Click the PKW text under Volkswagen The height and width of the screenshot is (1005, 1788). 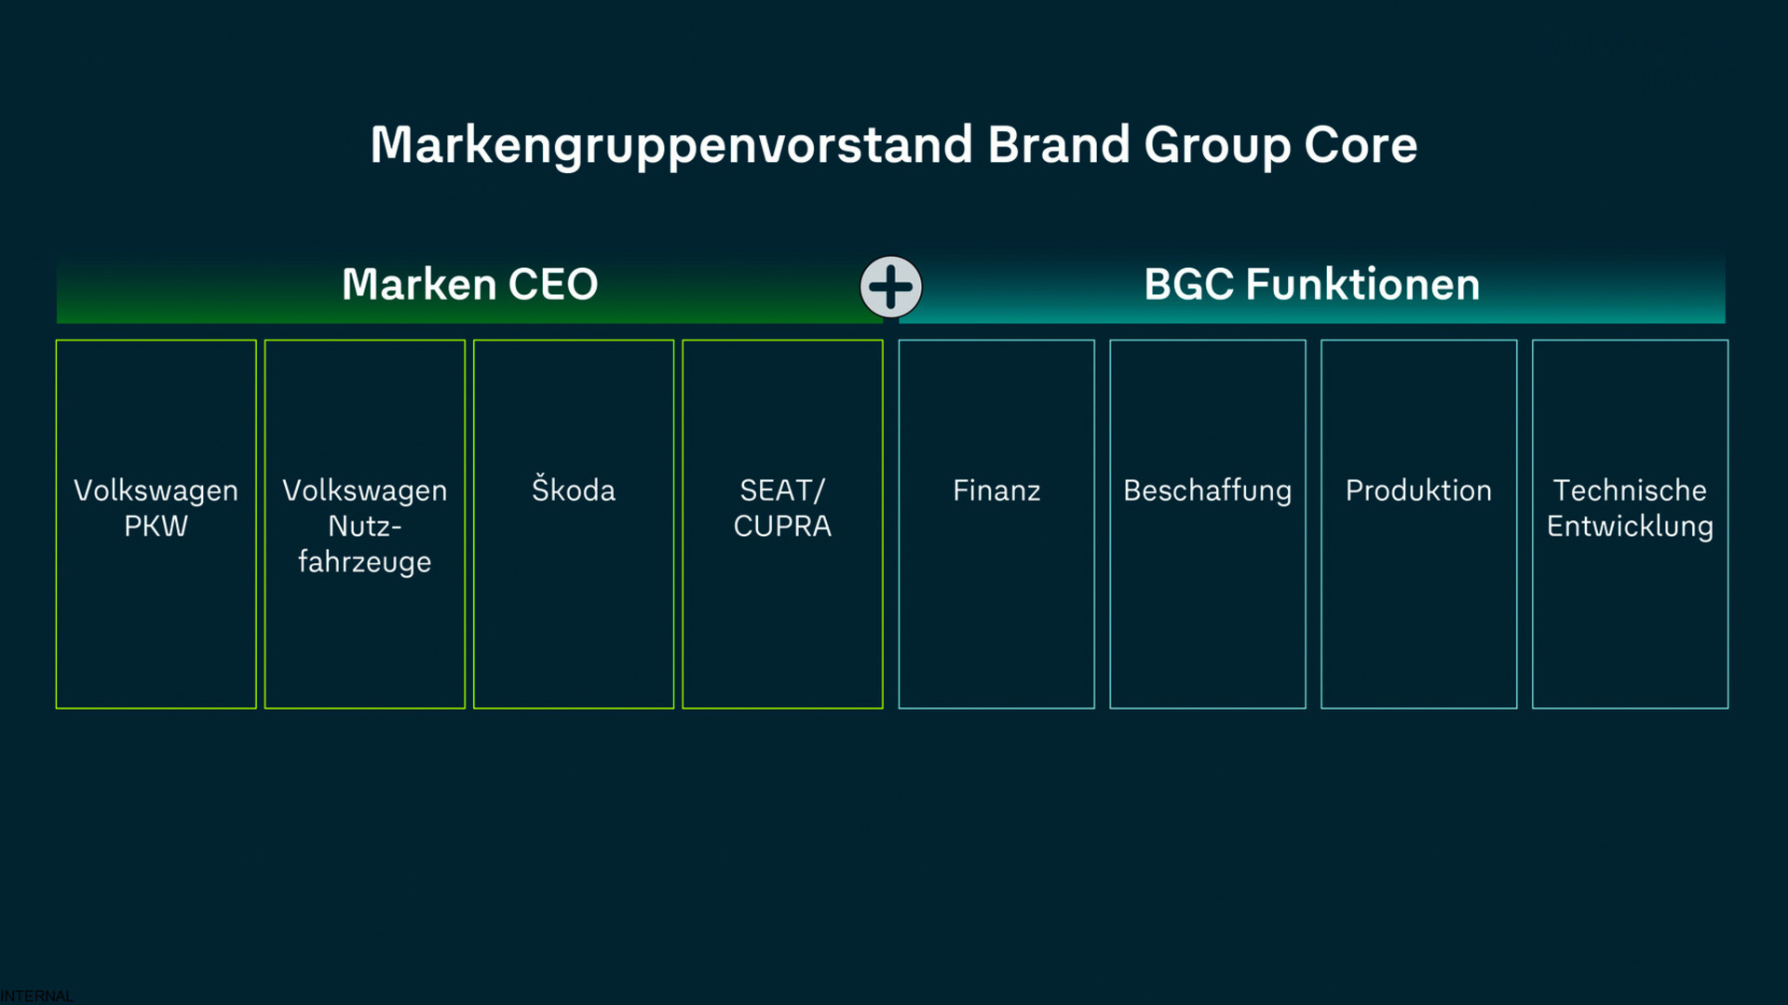tap(156, 527)
